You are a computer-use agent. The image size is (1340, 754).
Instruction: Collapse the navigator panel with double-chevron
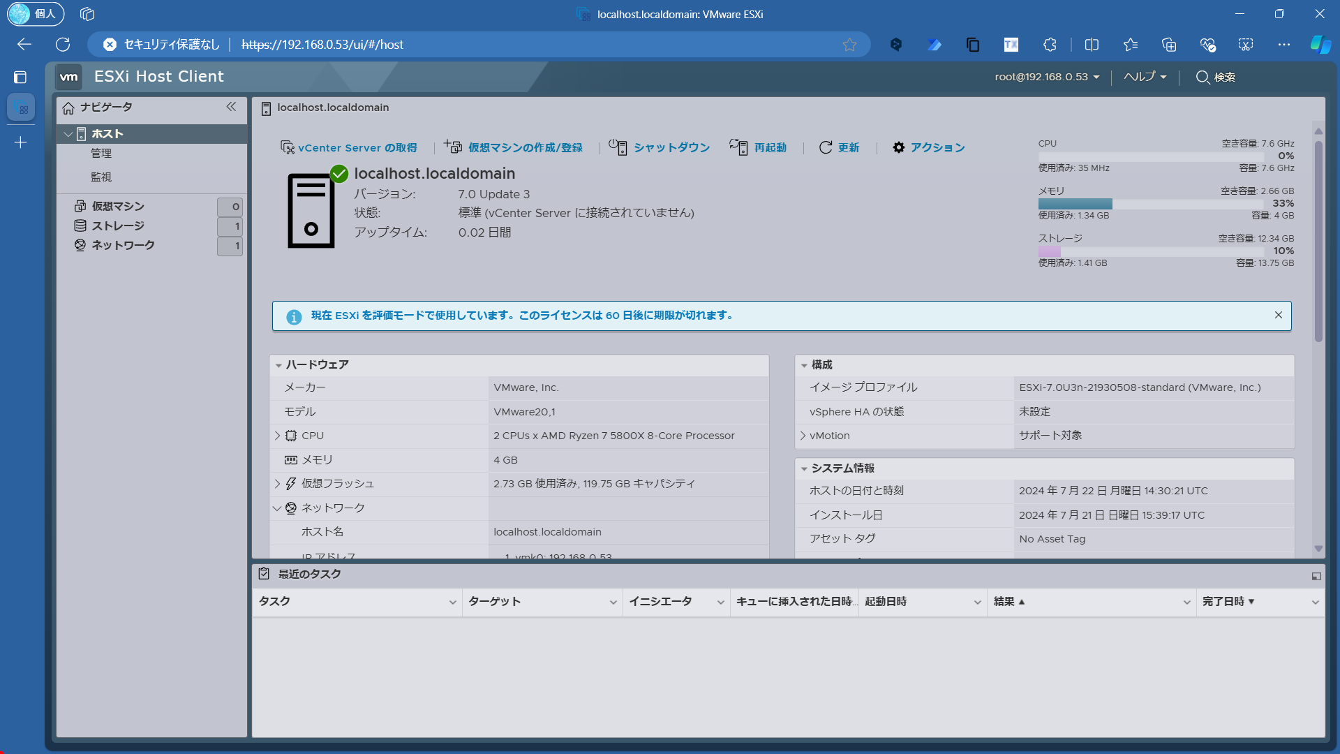[231, 107]
